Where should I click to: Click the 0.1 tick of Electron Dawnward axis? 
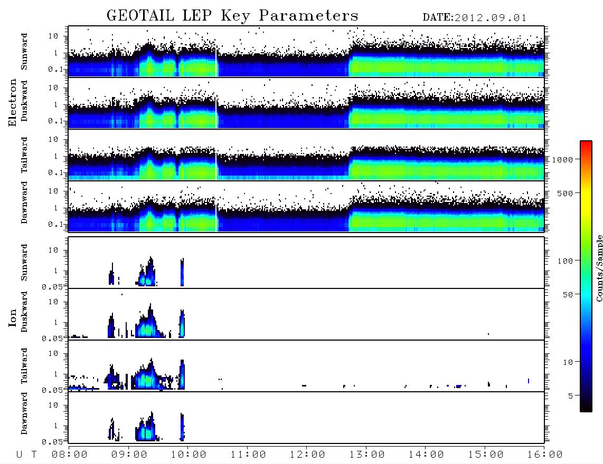point(56,224)
